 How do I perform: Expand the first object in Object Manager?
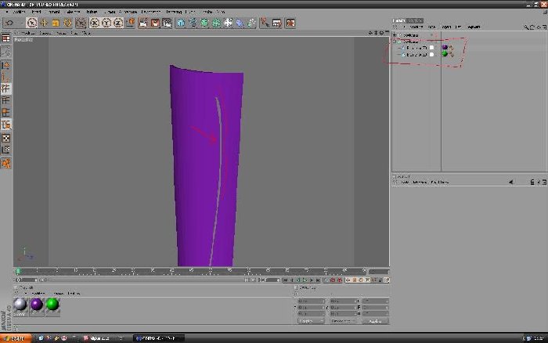(395, 35)
